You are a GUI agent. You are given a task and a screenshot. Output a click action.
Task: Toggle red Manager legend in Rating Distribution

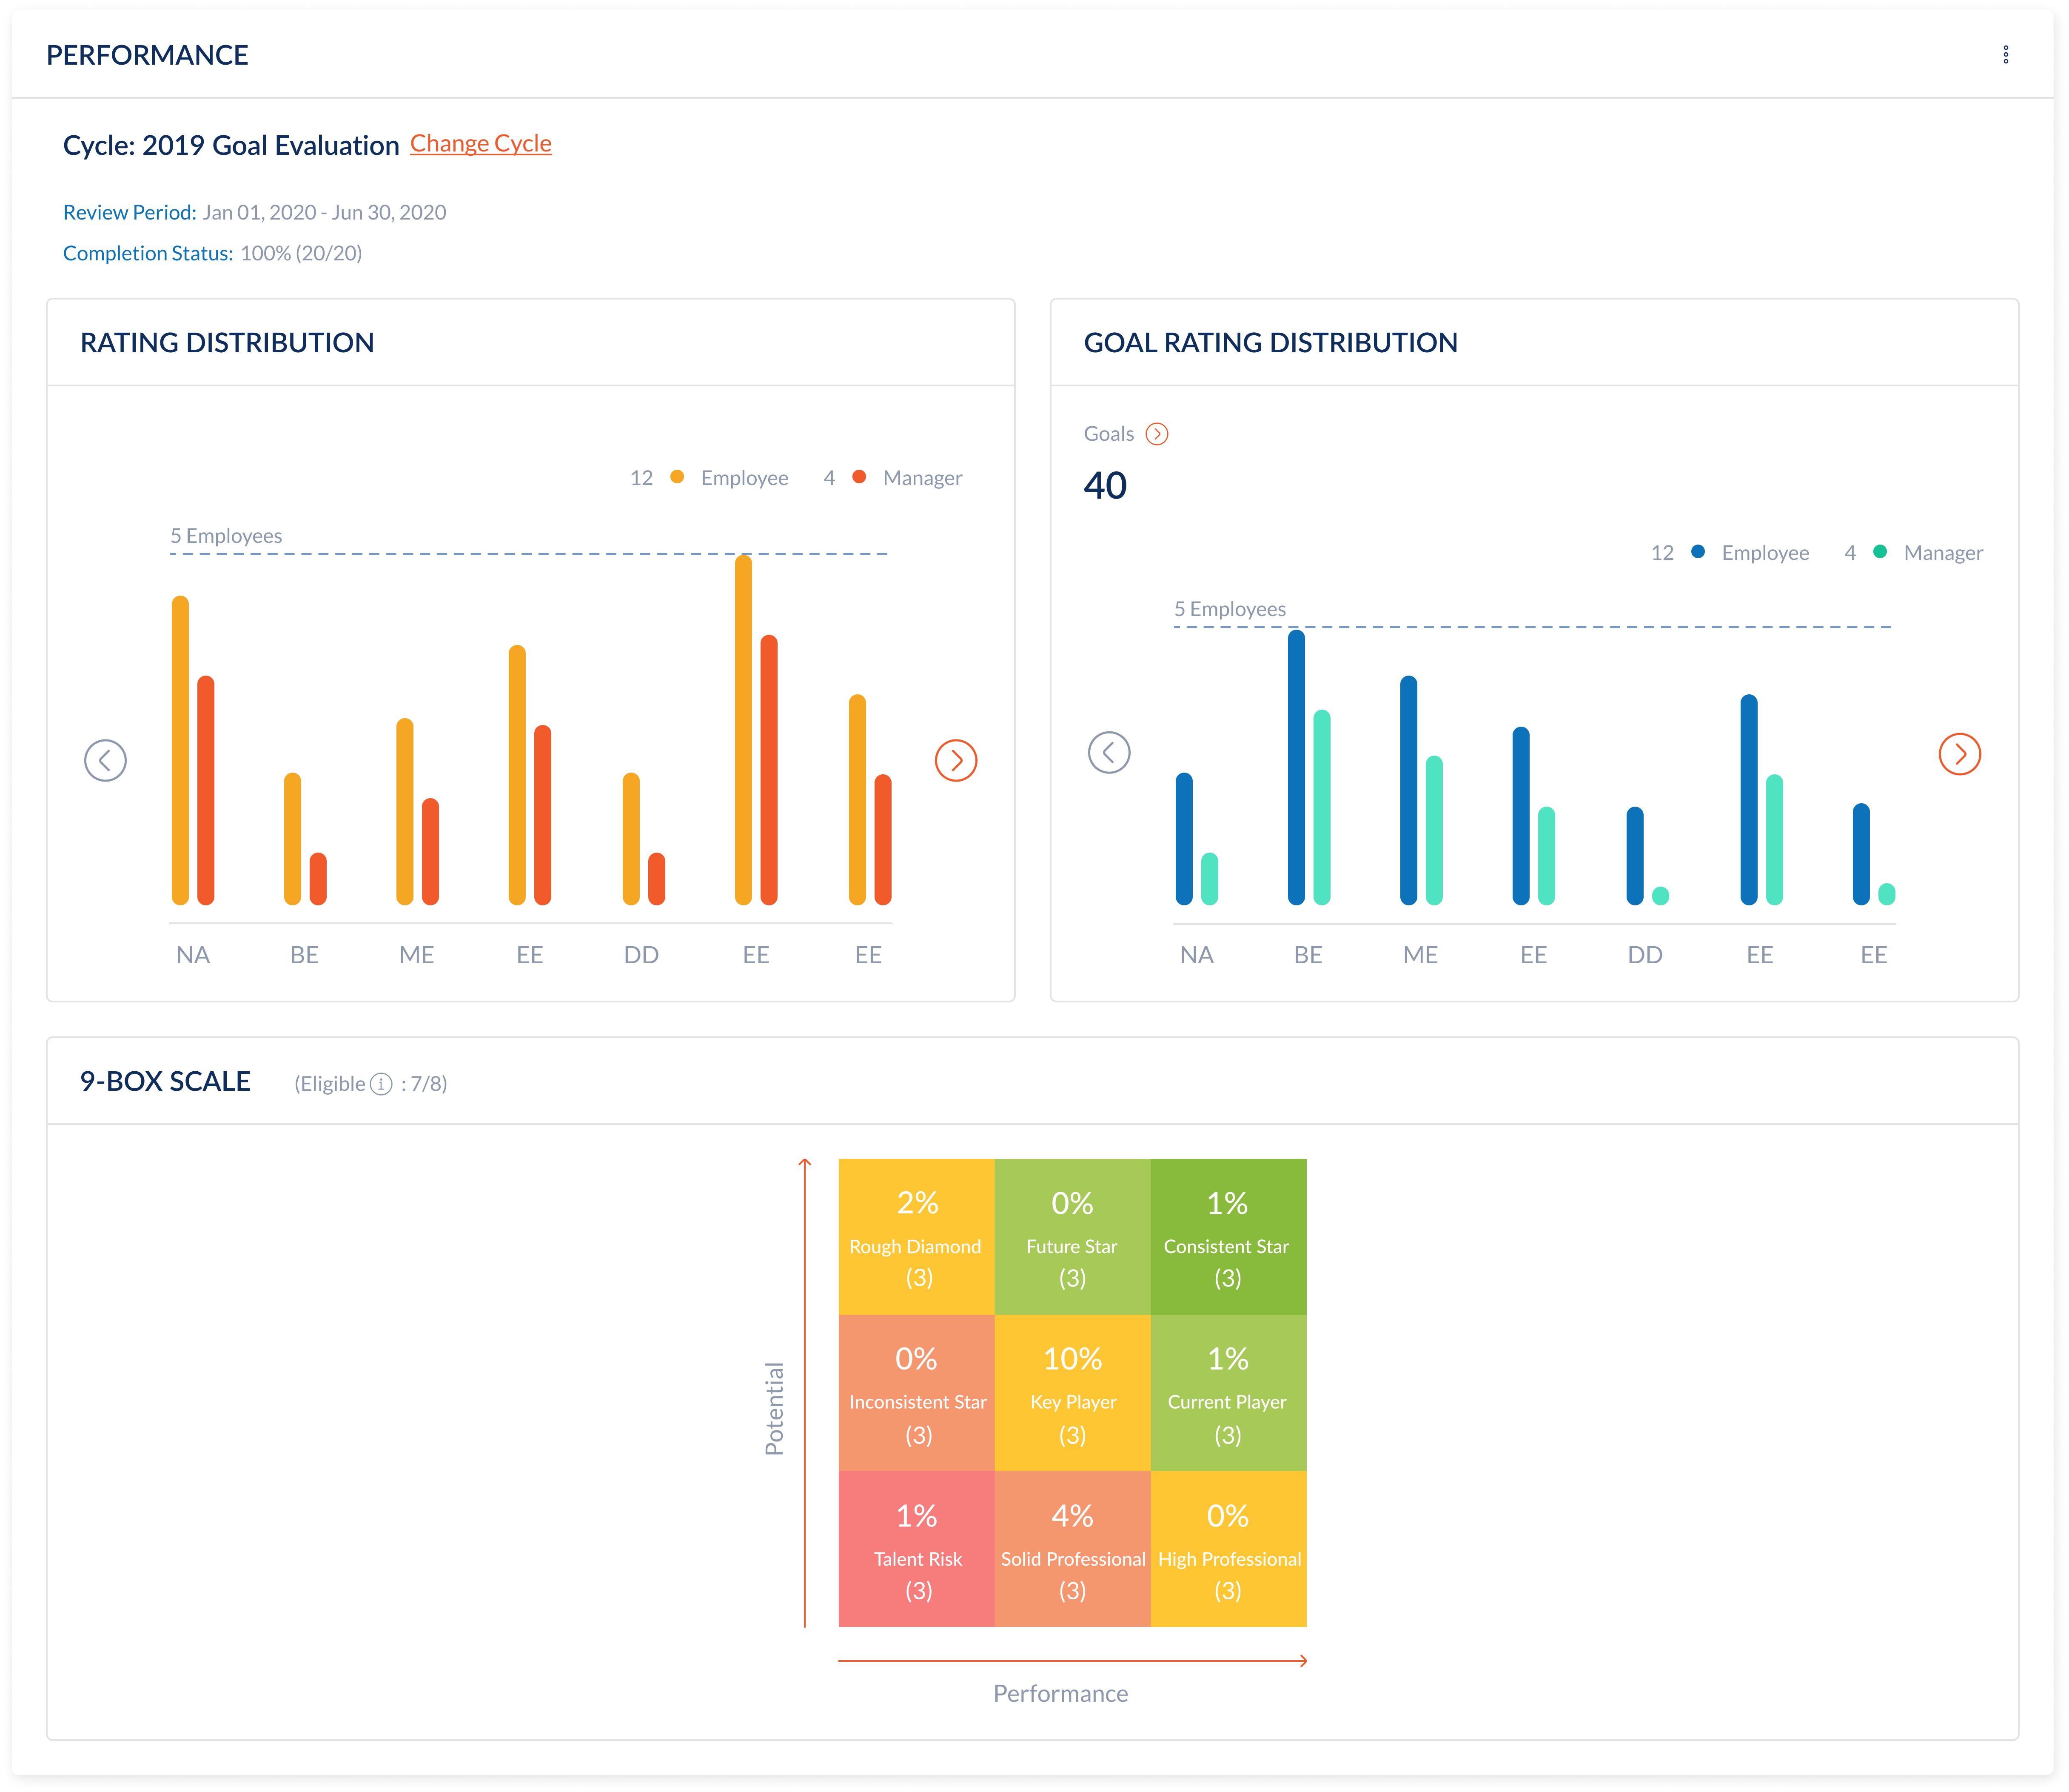908,478
